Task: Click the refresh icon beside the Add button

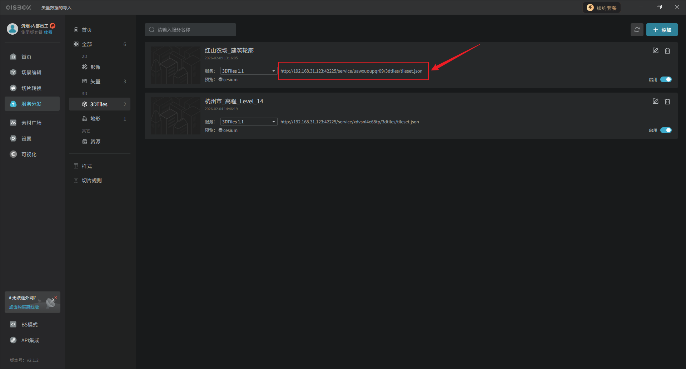Action: point(637,30)
